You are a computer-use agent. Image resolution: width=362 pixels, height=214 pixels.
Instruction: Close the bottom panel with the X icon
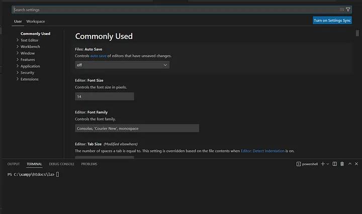coord(356,163)
